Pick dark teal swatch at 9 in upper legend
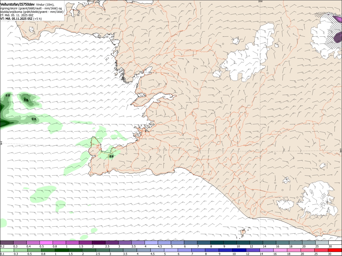This screenshot has height=256, width=342. tap(230, 243)
